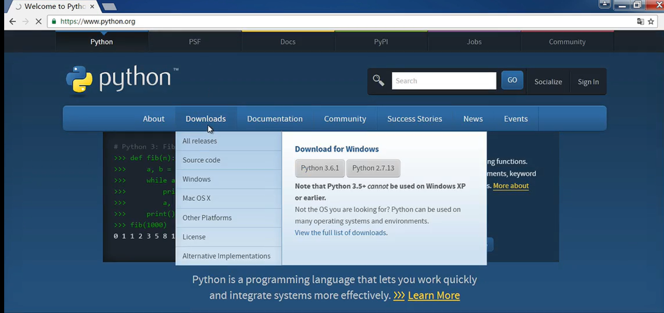This screenshot has height=313, width=664.
Task: Click the search magnifier icon
Action: [378, 81]
